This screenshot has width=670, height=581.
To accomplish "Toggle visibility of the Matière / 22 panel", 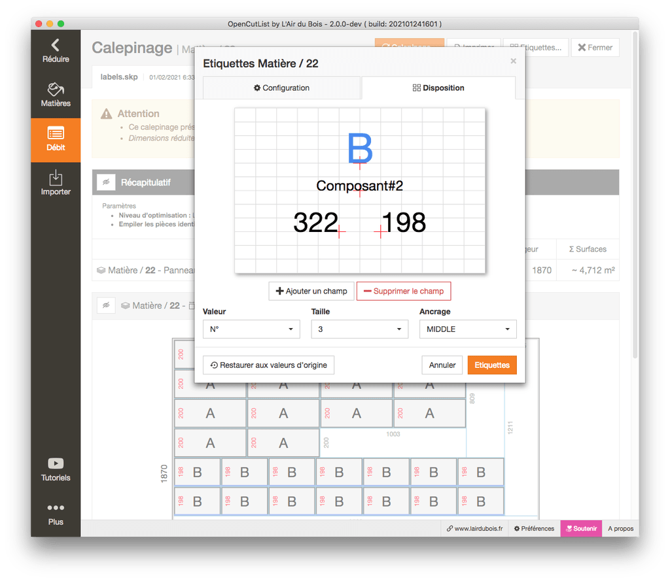I will (106, 305).
